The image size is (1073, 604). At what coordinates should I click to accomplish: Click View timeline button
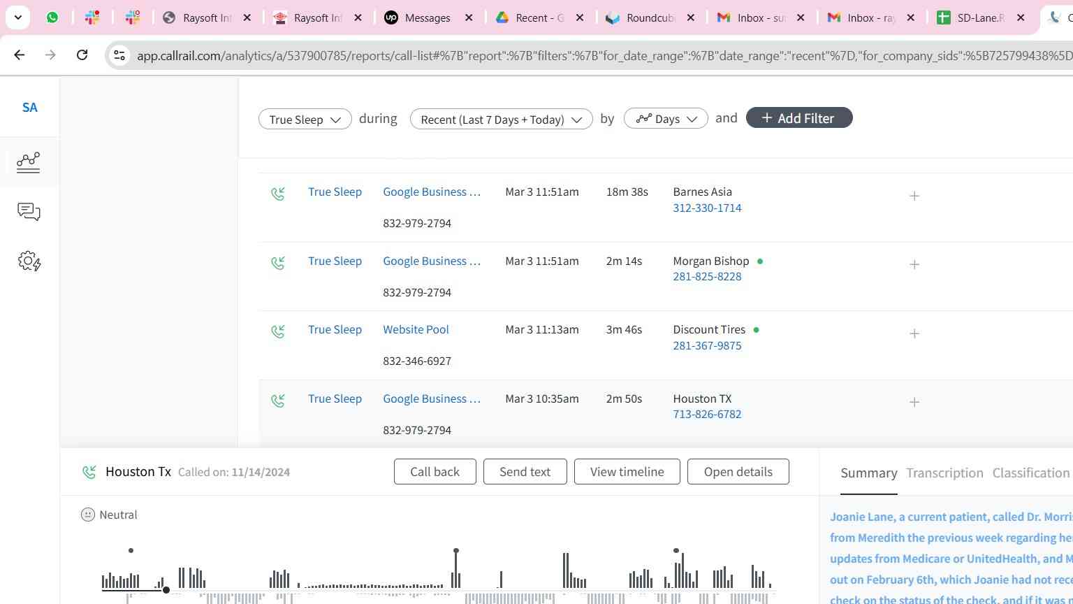(x=627, y=472)
